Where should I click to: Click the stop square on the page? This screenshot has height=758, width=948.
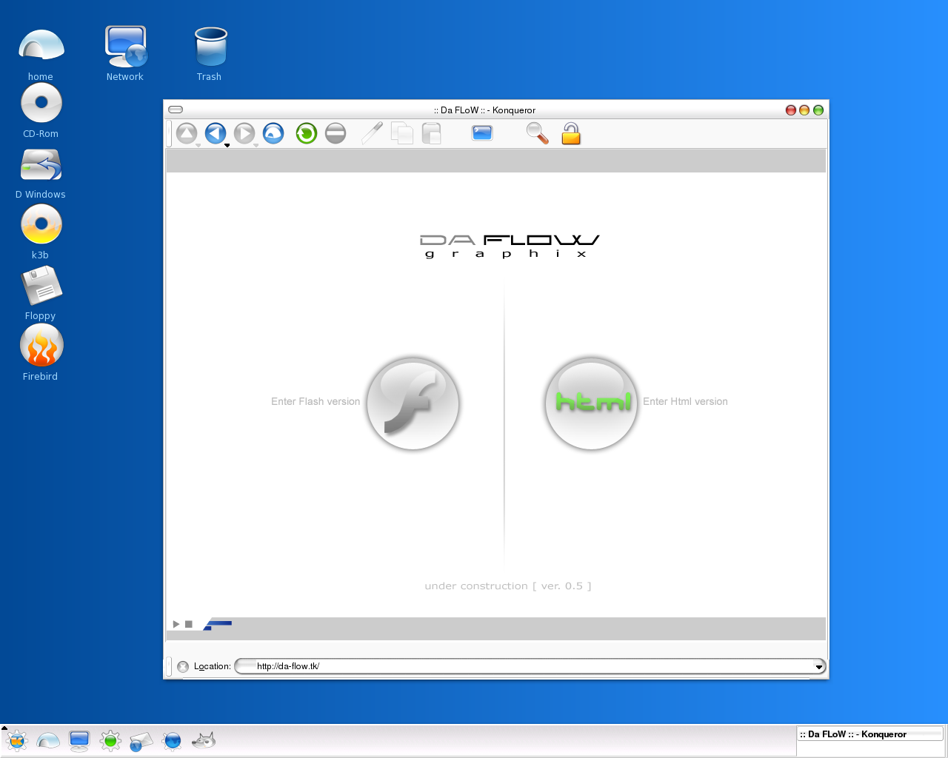point(189,624)
